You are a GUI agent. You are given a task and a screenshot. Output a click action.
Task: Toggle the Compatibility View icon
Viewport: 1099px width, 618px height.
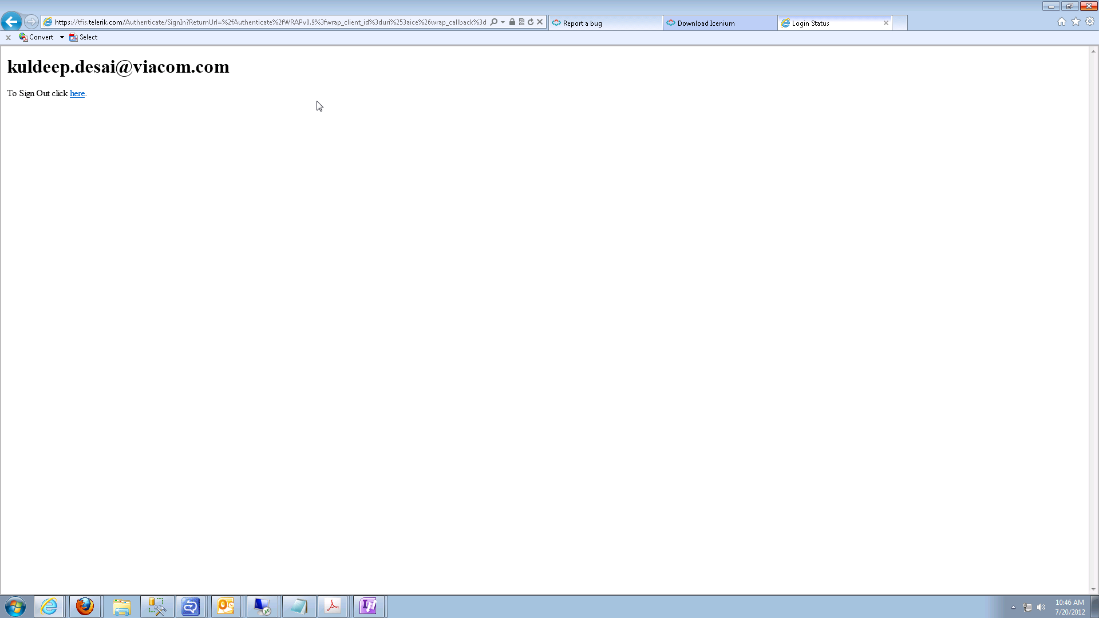coord(521,22)
